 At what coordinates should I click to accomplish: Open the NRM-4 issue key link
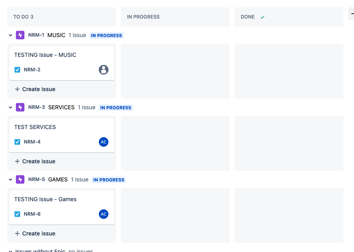[x=32, y=142]
